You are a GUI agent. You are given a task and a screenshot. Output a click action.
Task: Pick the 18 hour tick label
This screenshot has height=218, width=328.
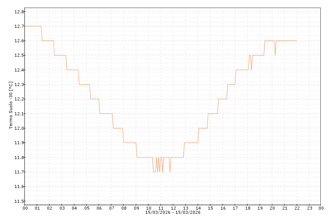pos(247,208)
